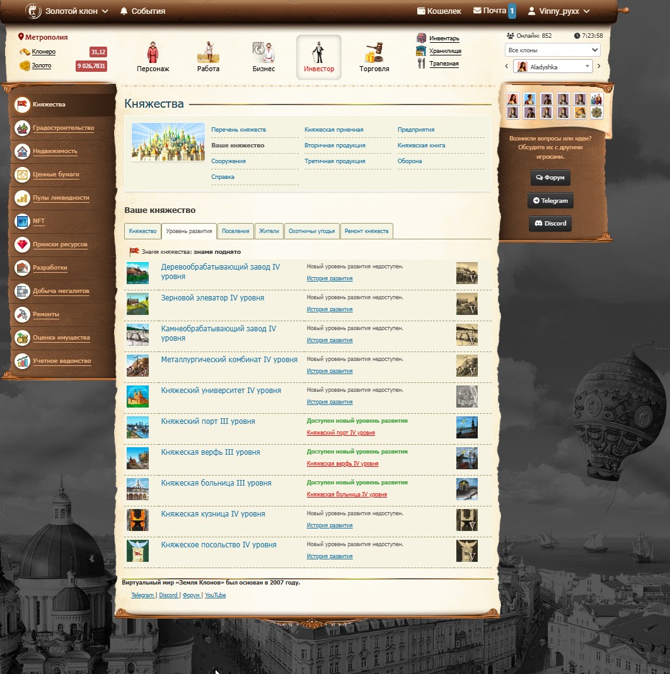Switch to the Ремонт княжеств tab
This screenshot has width=670, height=674.
367,231
